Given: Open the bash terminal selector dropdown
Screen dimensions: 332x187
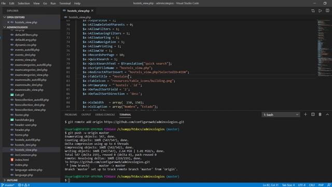Looking at the screenshot, I should tap(281, 115).
